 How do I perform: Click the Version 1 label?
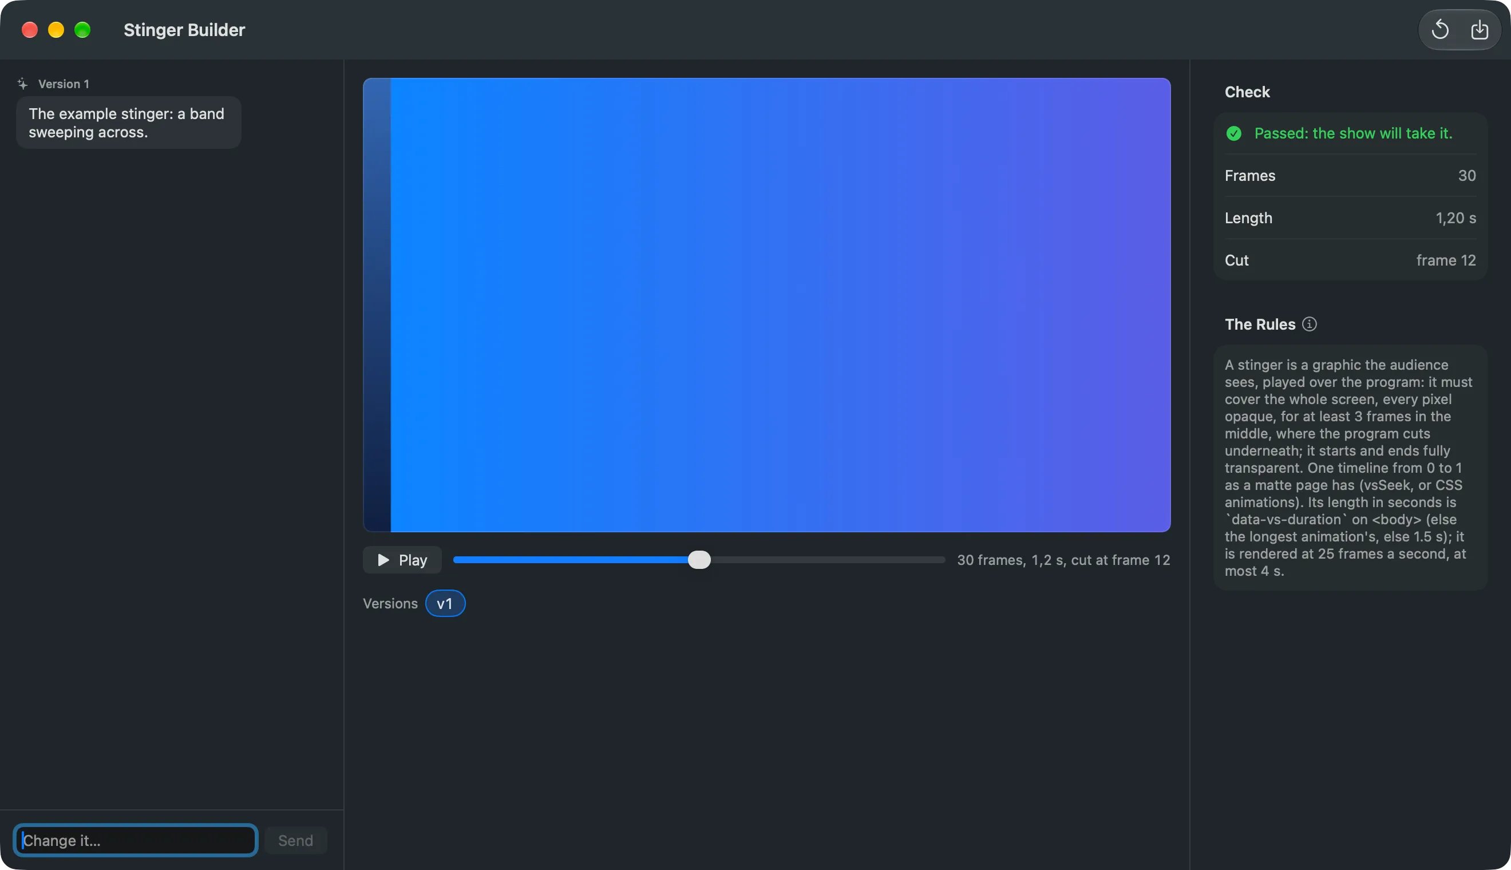click(64, 84)
